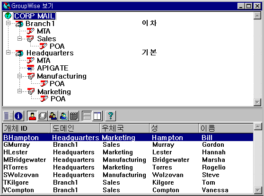Switch to vertical split layout icon
Screen dimensions: 264x196
pyautogui.click(x=97, y=116)
